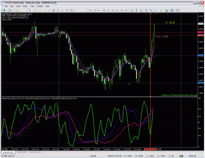Screen dimensions: 205x158
Task: Select the Equidistant Channel tool
Action: point(53,10)
